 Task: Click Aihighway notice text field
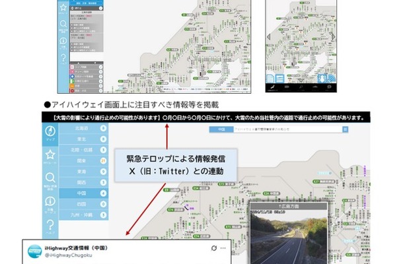tap(288, 129)
